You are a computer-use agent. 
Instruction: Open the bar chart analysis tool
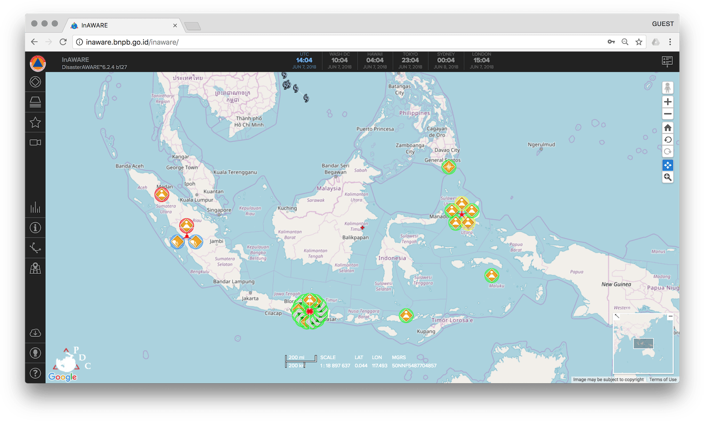pyautogui.click(x=35, y=208)
